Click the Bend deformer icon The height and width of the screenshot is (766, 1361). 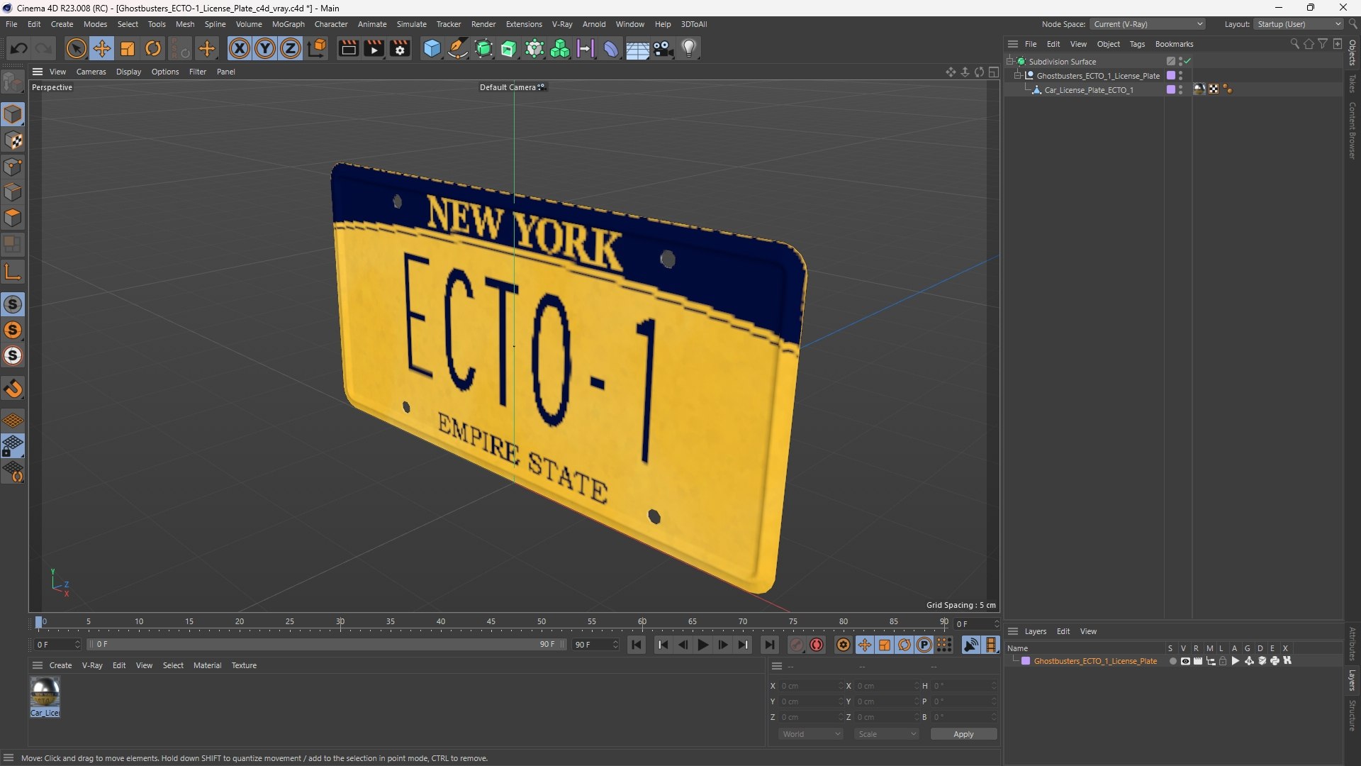611,48
